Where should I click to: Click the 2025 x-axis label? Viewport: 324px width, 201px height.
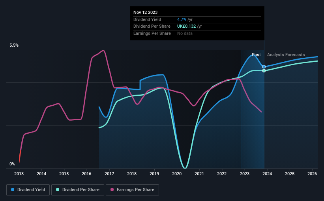[x=290, y=174]
